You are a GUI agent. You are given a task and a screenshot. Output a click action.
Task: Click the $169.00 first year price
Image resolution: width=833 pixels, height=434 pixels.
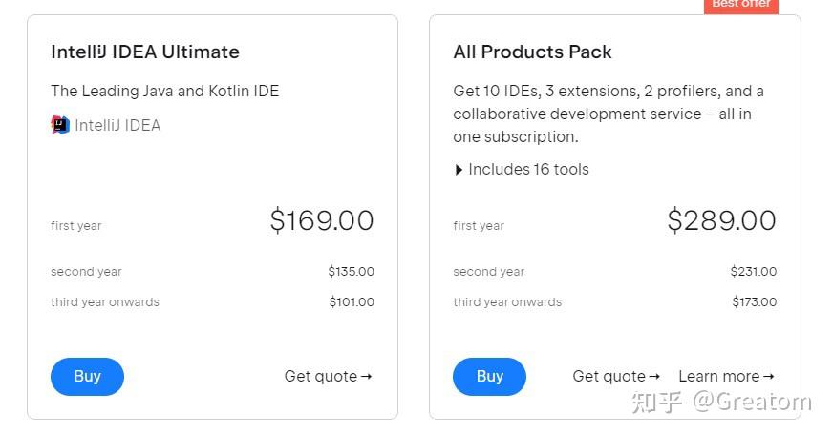pyautogui.click(x=321, y=220)
